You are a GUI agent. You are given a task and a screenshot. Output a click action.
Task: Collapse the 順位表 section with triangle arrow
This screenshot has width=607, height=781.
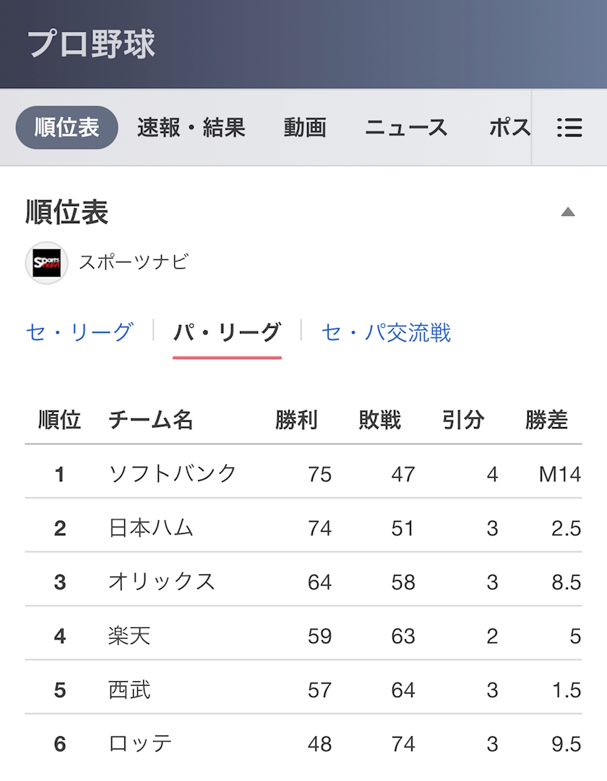click(x=568, y=212)
